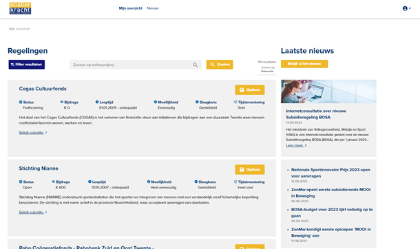The width and height of the screenshot is (420, 249).
Task: Save the Stichting Nianne subsidy
Action: (x=250, y=170)
